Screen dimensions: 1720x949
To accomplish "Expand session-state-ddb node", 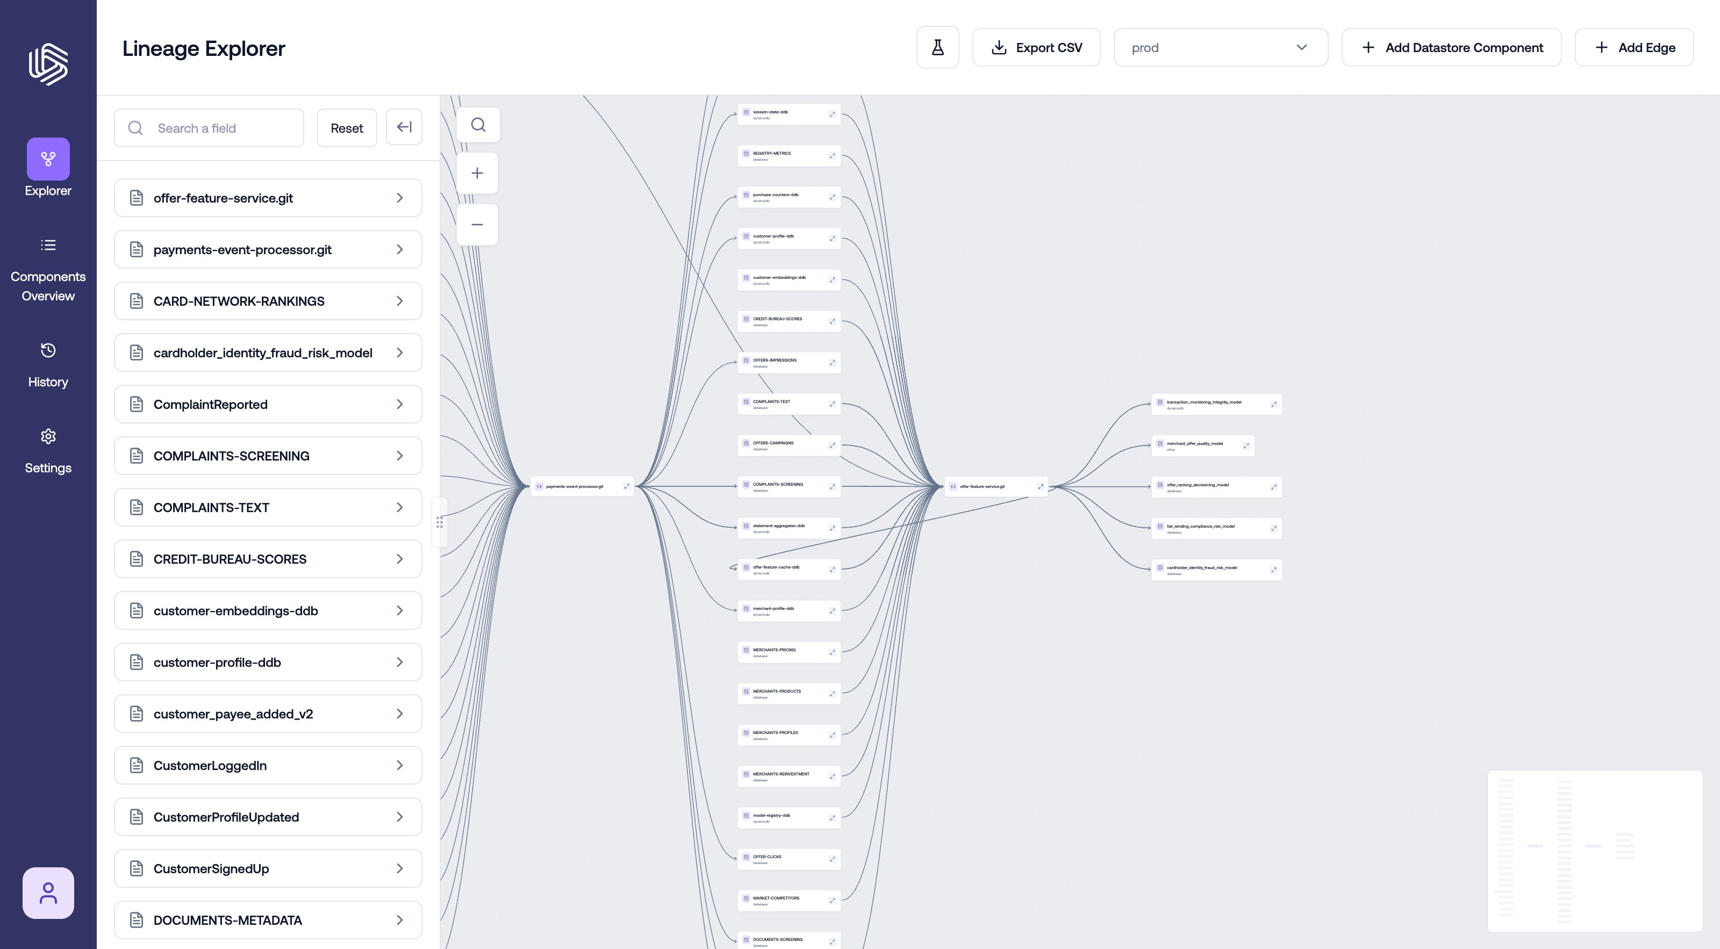I will pos(832,114).
